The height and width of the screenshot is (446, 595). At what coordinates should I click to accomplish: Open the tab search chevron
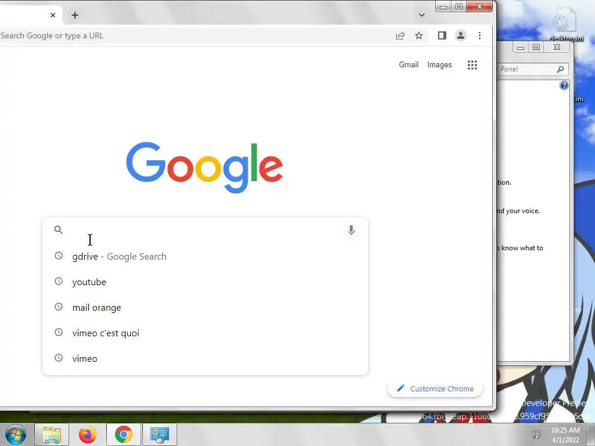pyautogui.click(x=422, y=15)
